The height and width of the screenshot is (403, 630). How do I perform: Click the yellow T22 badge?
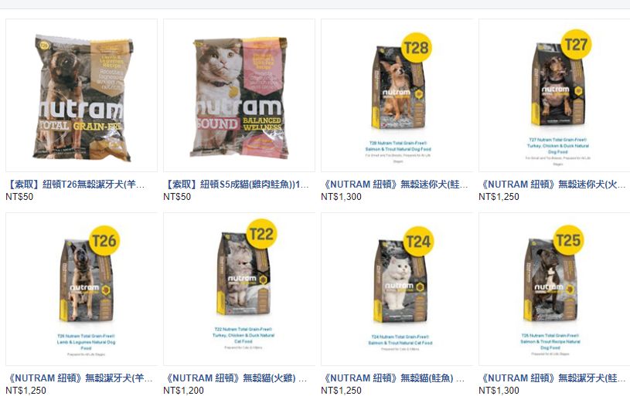[x=261, y=234]
